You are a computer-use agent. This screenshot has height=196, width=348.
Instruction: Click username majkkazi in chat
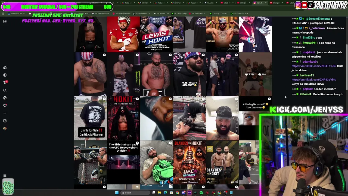pyautogui.click(x=309, y=52)
